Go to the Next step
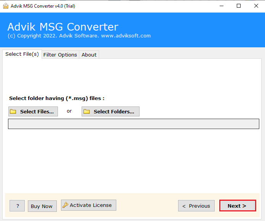Image resolution: width=265 pixels, height=221 pixels. coord(238,206)
